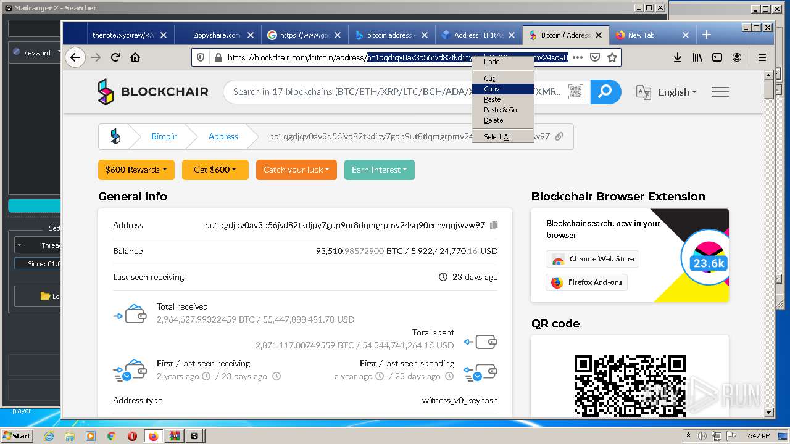Open the Firefox library
Screen dimensions: 790x444
697,57
